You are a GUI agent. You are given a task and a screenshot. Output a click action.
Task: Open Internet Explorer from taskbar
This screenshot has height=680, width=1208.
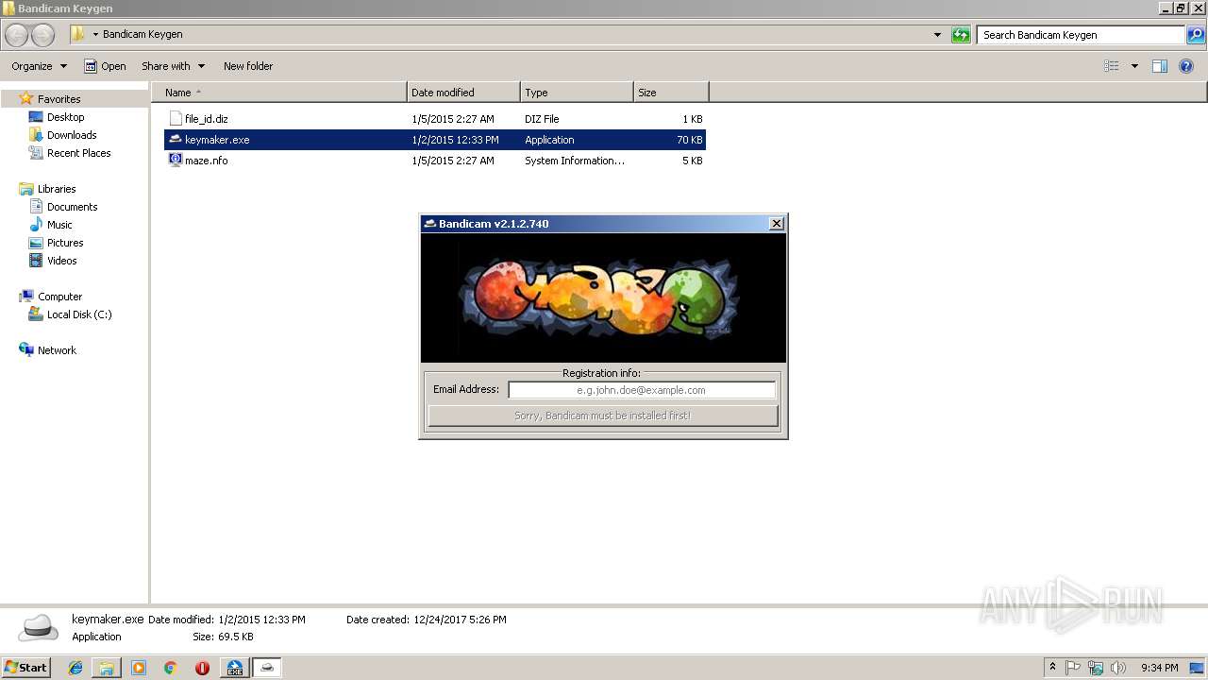tap(75, 668)
